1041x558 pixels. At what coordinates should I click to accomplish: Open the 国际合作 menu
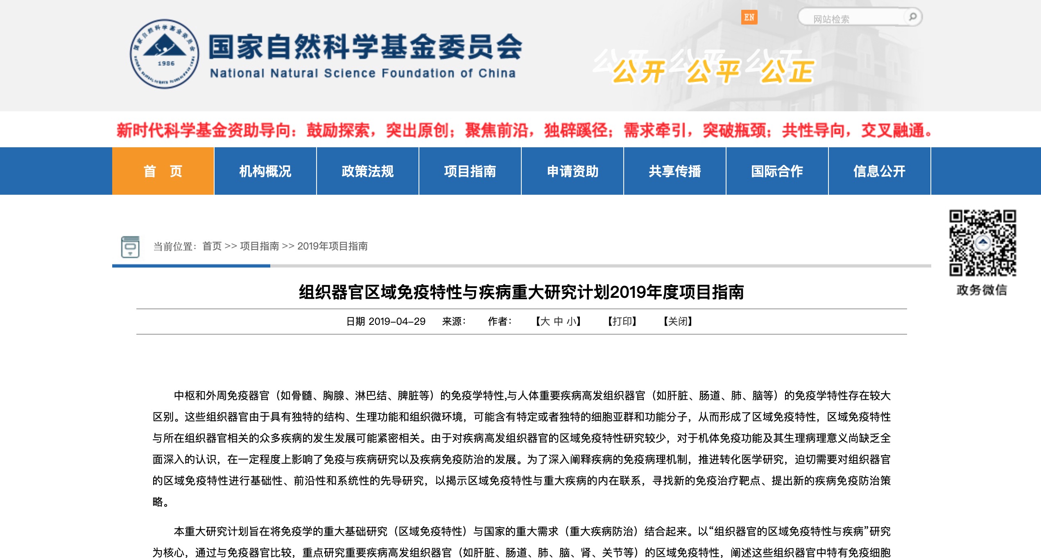[x=777, y=171]
